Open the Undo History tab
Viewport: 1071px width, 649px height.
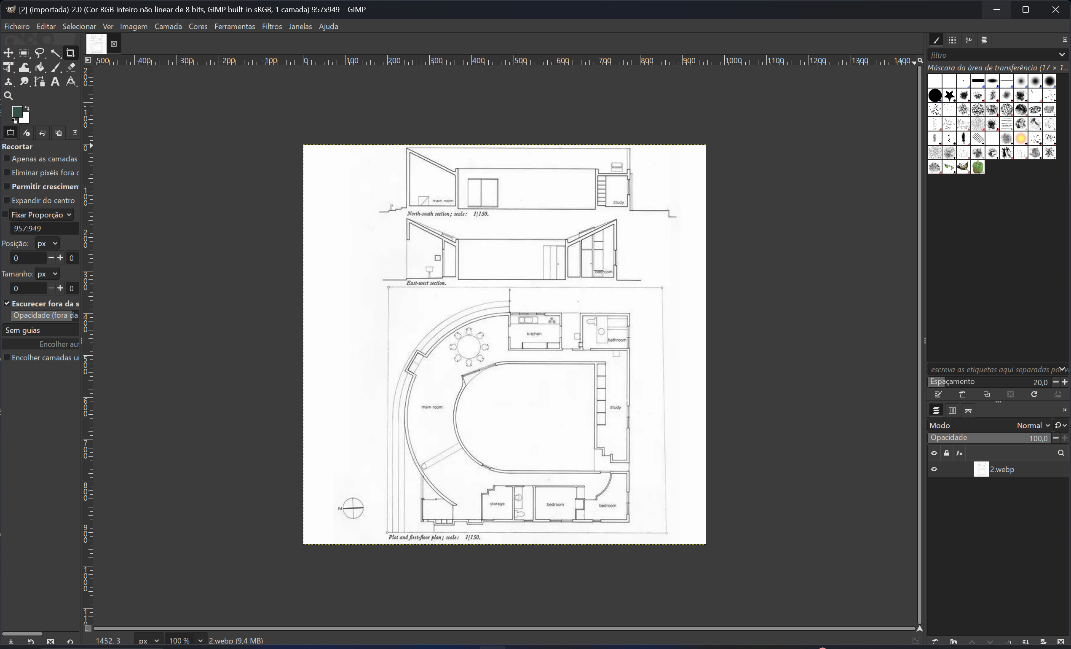(42, 133)
